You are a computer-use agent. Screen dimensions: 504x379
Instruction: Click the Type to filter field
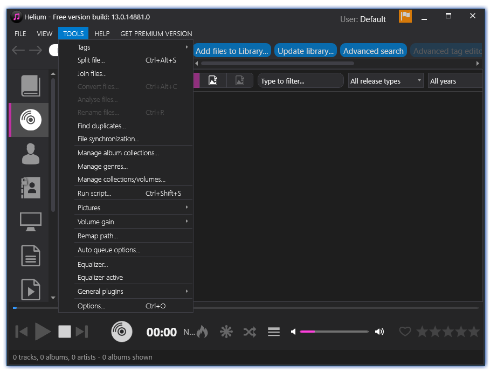(x=300, y=81)
